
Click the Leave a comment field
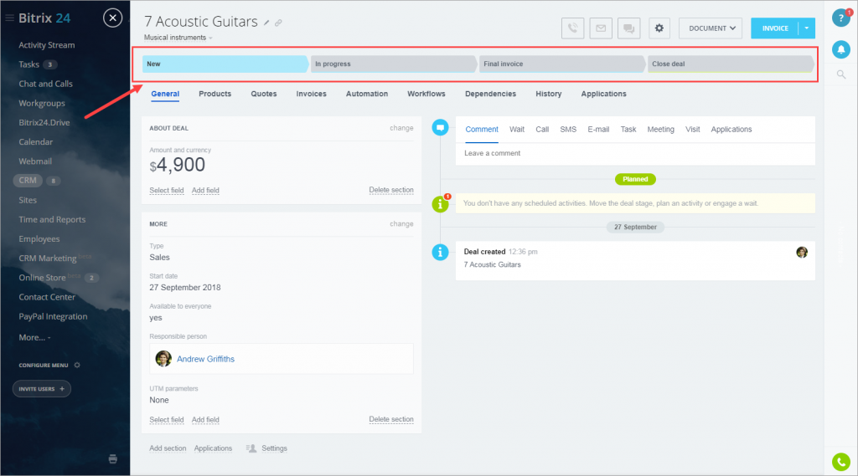(635, 154)
